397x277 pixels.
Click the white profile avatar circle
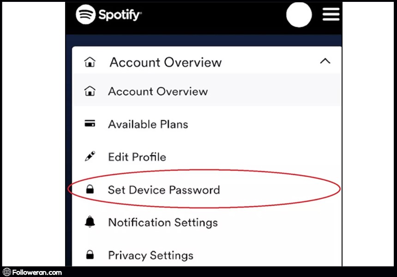click(x=299, y=15)
